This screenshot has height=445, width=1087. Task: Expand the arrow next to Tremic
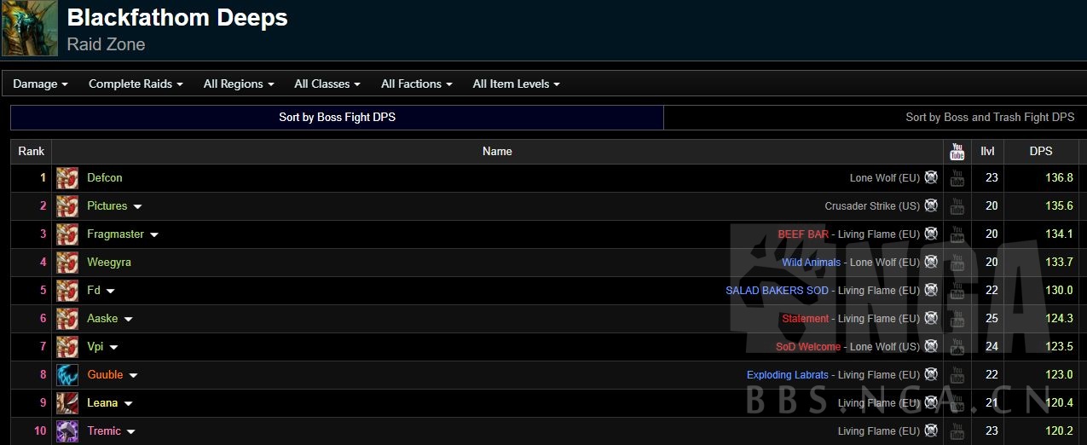pos(131,432)
